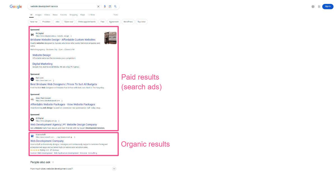
Task: Click the R6 Digital favicon
Action: tap(32, 35)
